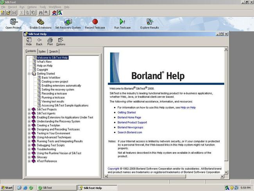
Task: Click the Paste toolbar icon
Action: pyautogui.click(x=33, y=13)
